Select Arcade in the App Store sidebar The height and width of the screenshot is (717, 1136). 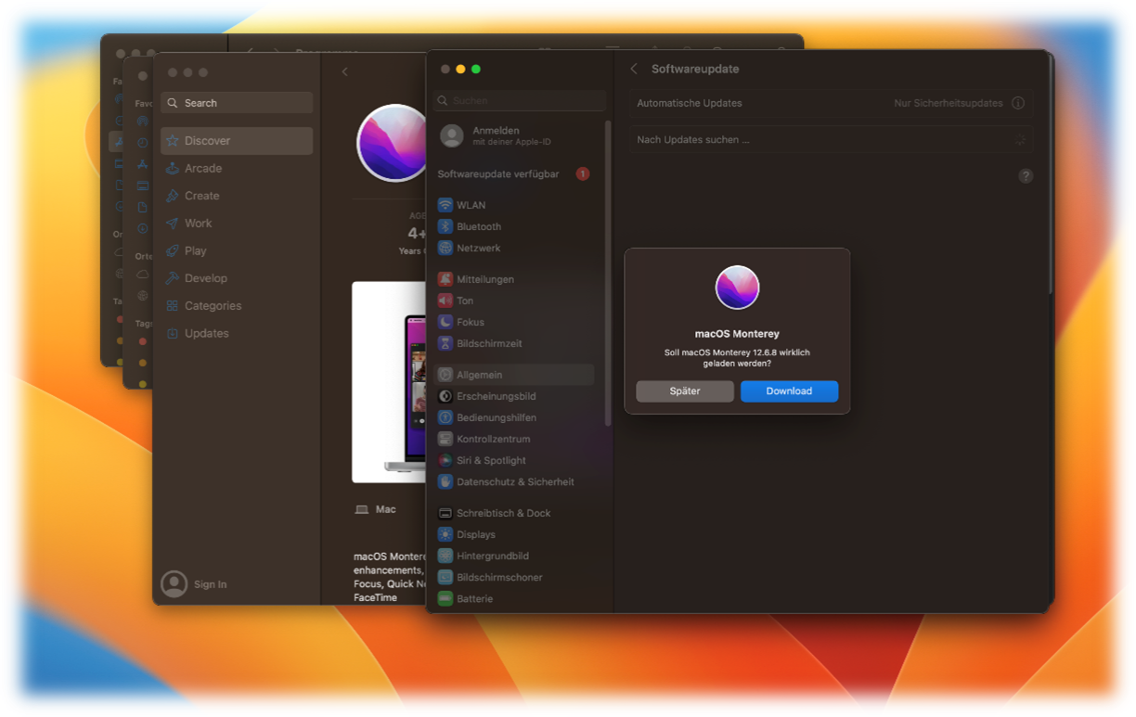[x=237, y=168]
